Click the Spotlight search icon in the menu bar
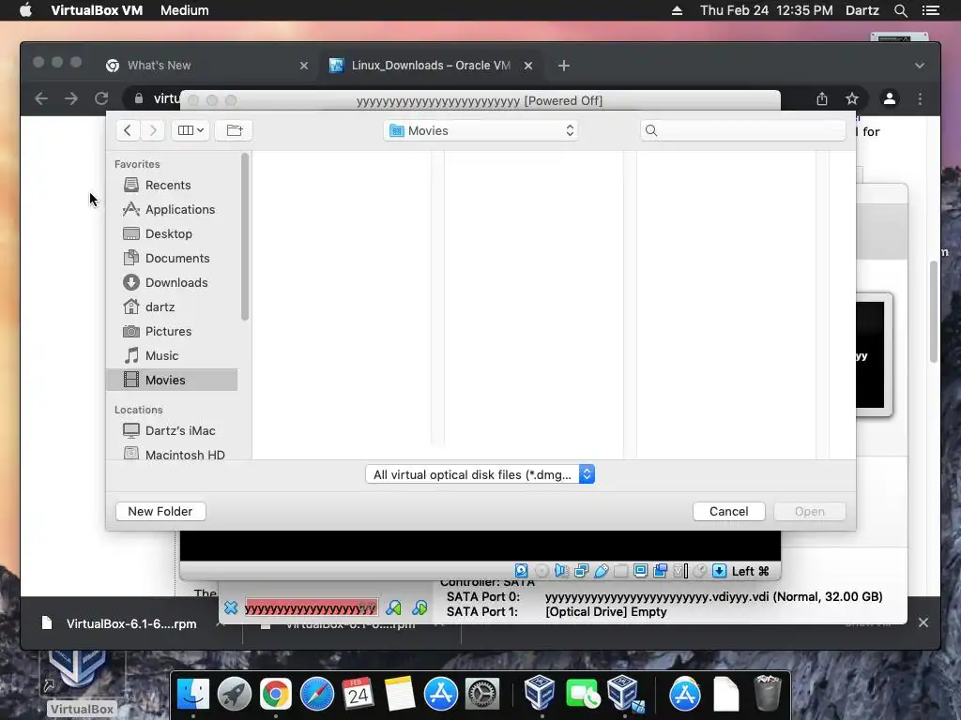961x720 pixels. [900, 10]
